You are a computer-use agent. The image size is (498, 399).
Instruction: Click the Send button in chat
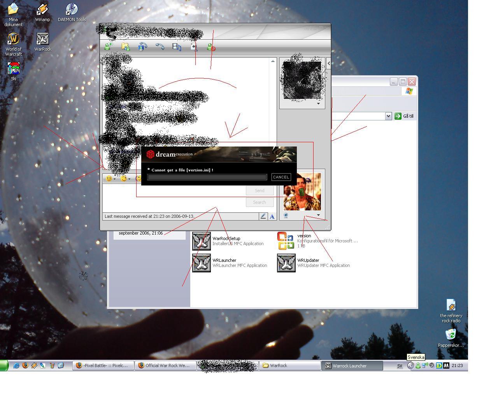(x=260, y=191)
